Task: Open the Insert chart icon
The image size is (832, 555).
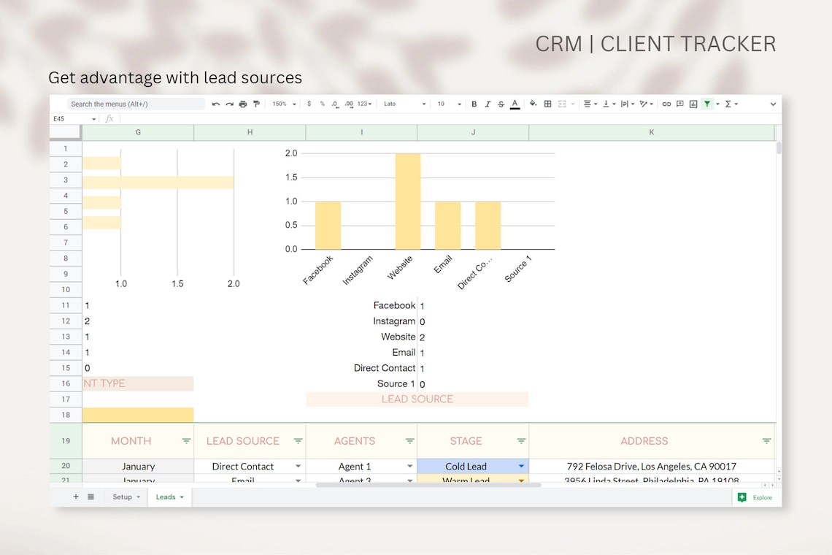Action: (693, 104)
